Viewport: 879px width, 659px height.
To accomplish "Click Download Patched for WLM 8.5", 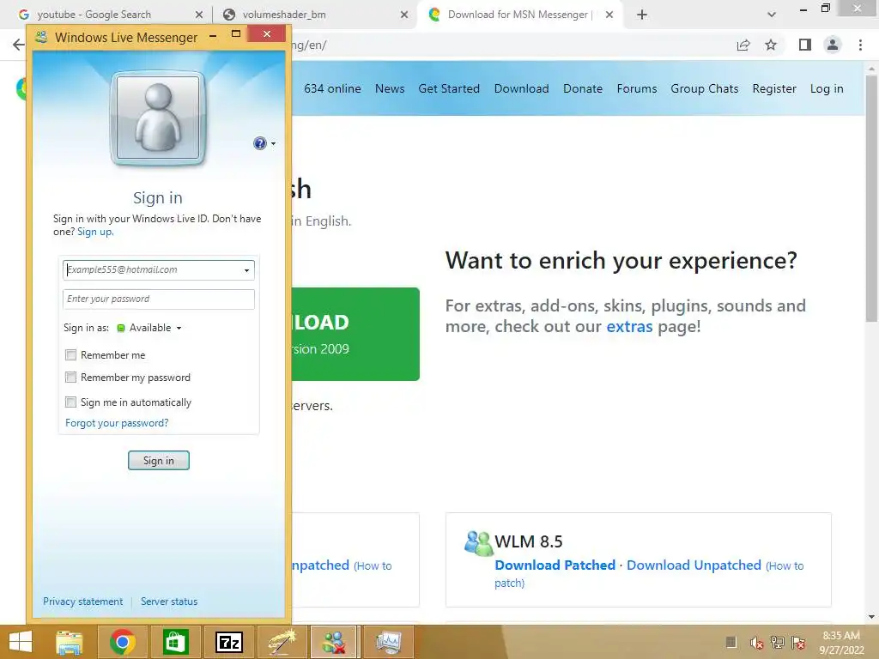I will (555, 565).
